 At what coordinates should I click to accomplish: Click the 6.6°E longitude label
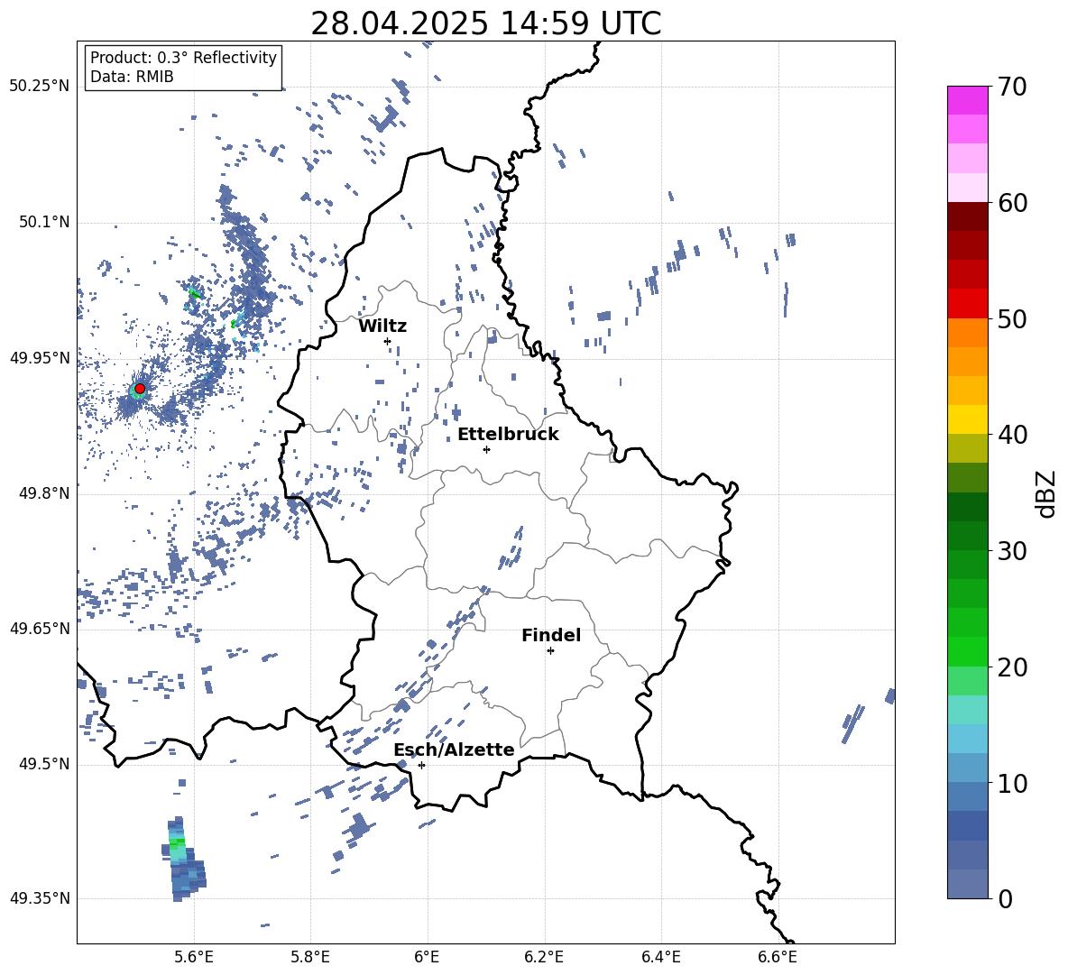point(778,957)
